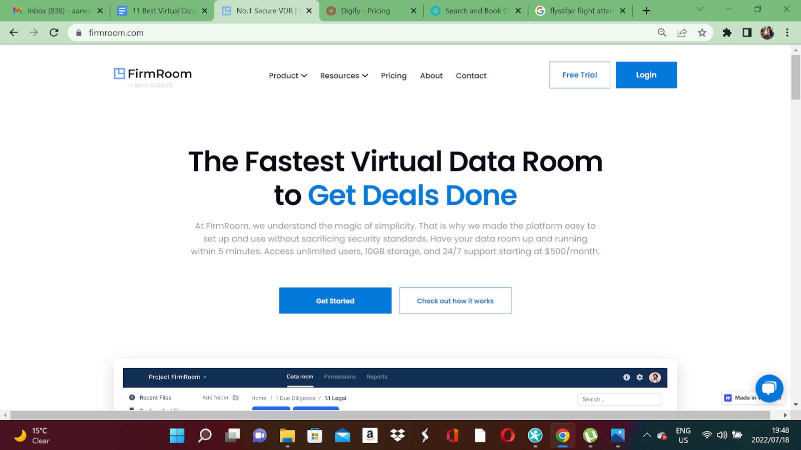Close the Digify - Pricing tab
The width and height of the screenshot is (801, 450).
point(413,10)
